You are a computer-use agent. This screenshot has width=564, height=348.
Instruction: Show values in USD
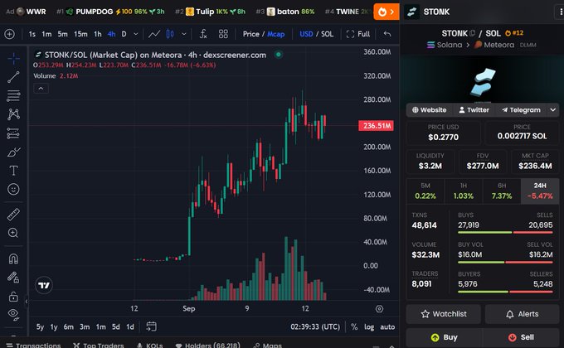(x=306, y=34)
